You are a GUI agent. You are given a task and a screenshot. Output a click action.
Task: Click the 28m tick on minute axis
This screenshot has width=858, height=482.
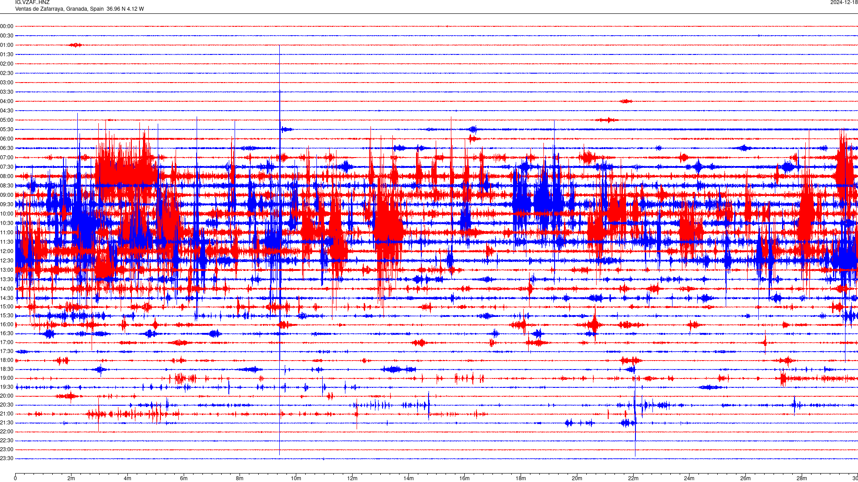tap(802, 478)
